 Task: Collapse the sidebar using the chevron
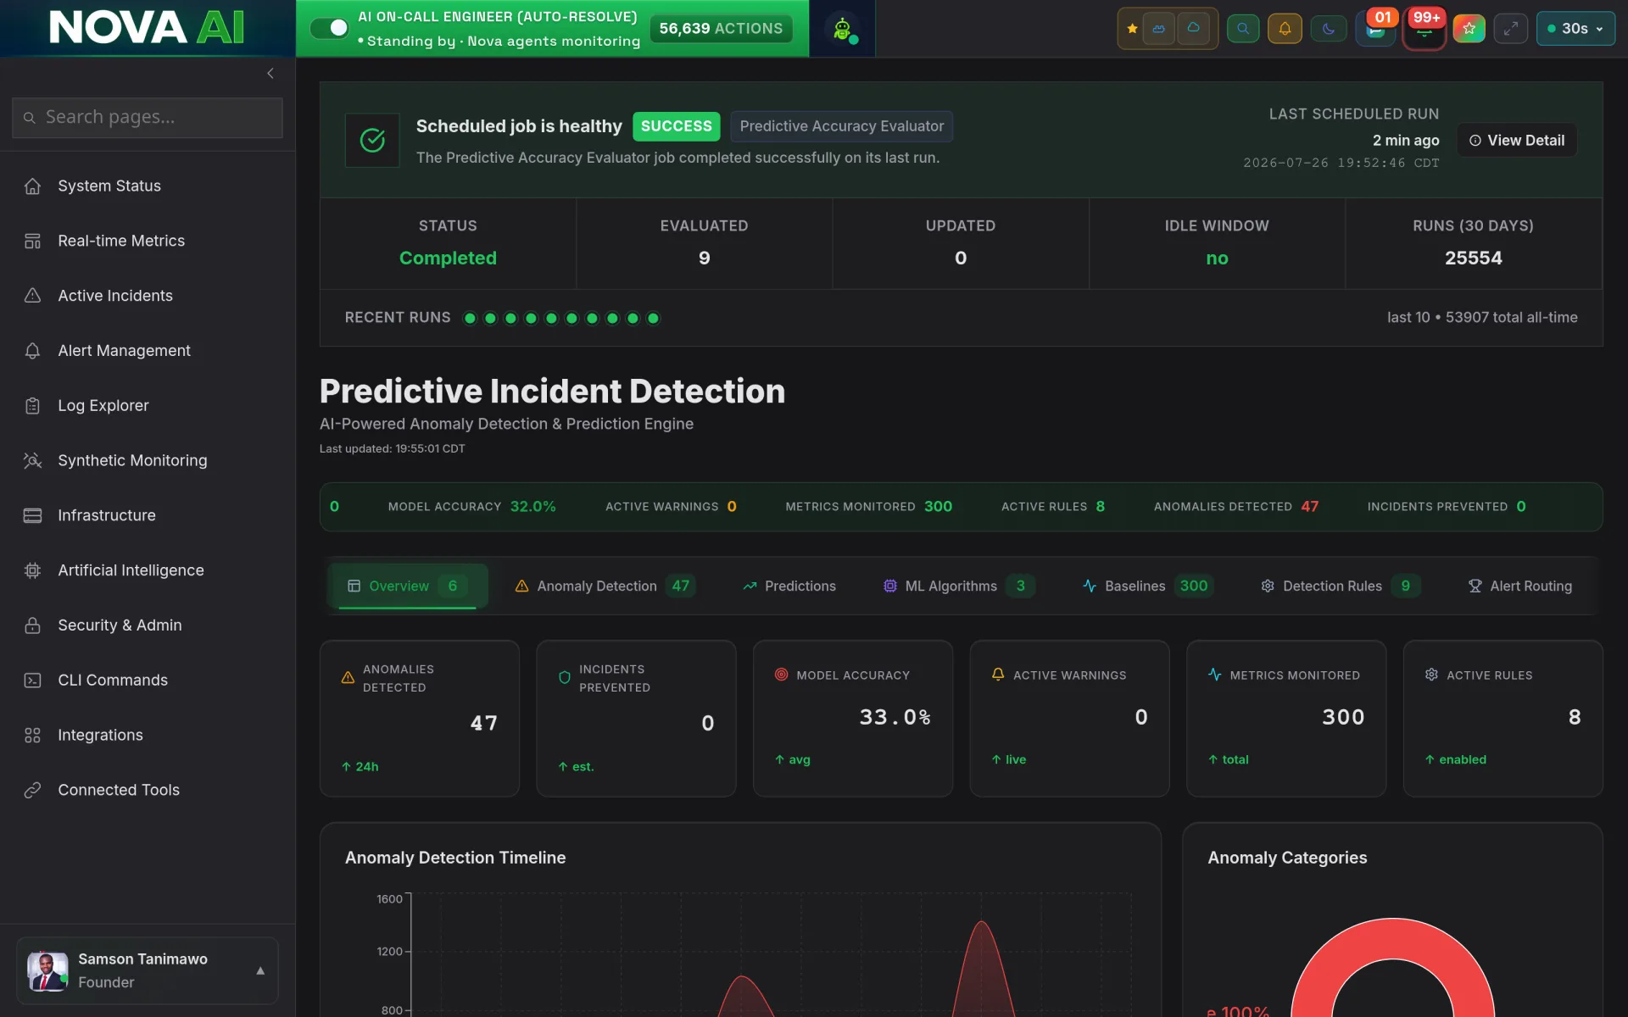(270, 74)
